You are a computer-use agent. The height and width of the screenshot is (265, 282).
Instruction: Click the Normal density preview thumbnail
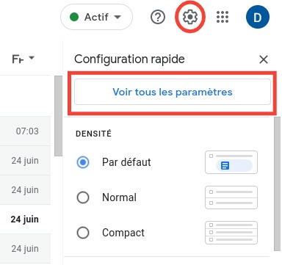(x=231, y=197)
